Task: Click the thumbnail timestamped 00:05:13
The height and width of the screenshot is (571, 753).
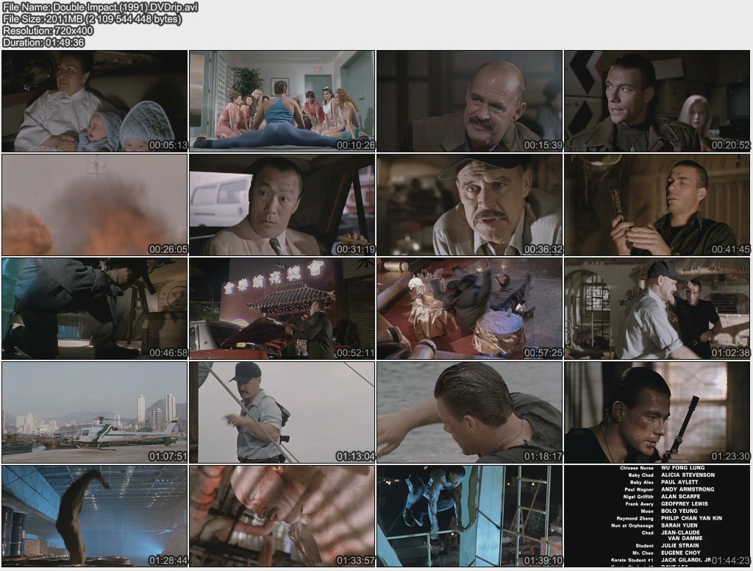Action: [95, 102]
